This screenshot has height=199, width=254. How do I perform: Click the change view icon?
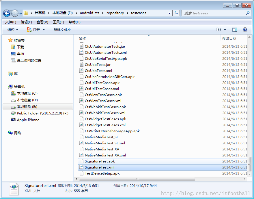click(x=219, y=30)
